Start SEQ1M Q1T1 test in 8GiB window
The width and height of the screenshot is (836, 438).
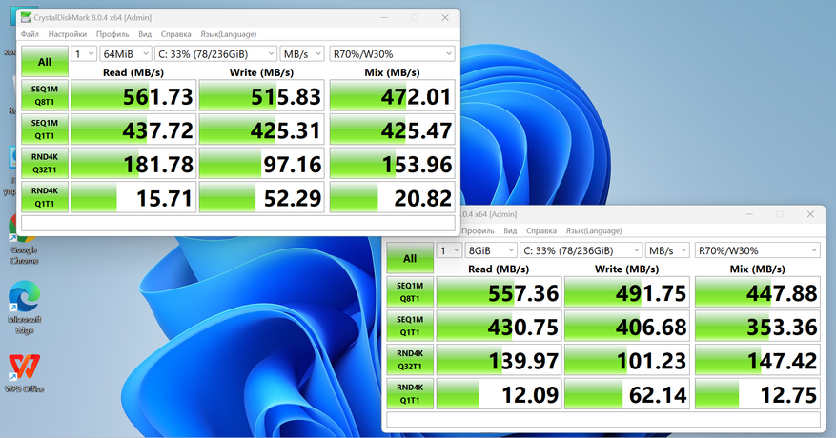pyautogui.click(x=410, y=326)
